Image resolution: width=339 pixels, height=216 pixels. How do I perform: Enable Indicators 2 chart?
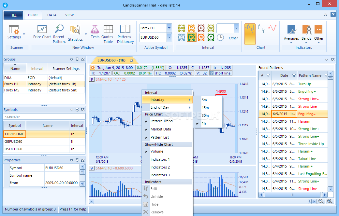tap(167, 167)
